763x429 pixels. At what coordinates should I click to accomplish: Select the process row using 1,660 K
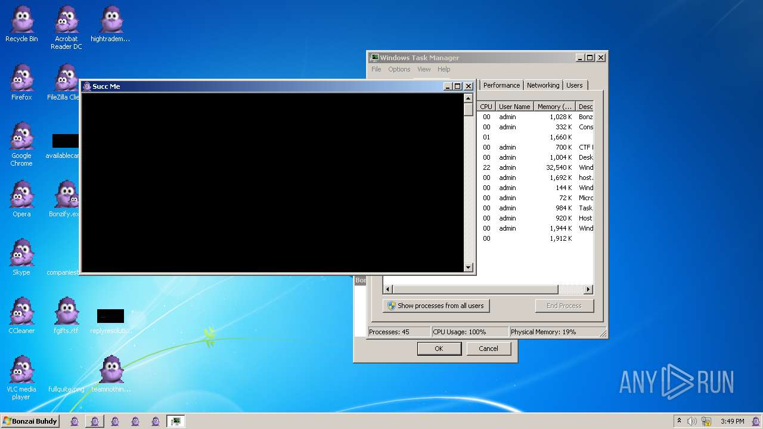click(x=535, y=137)
